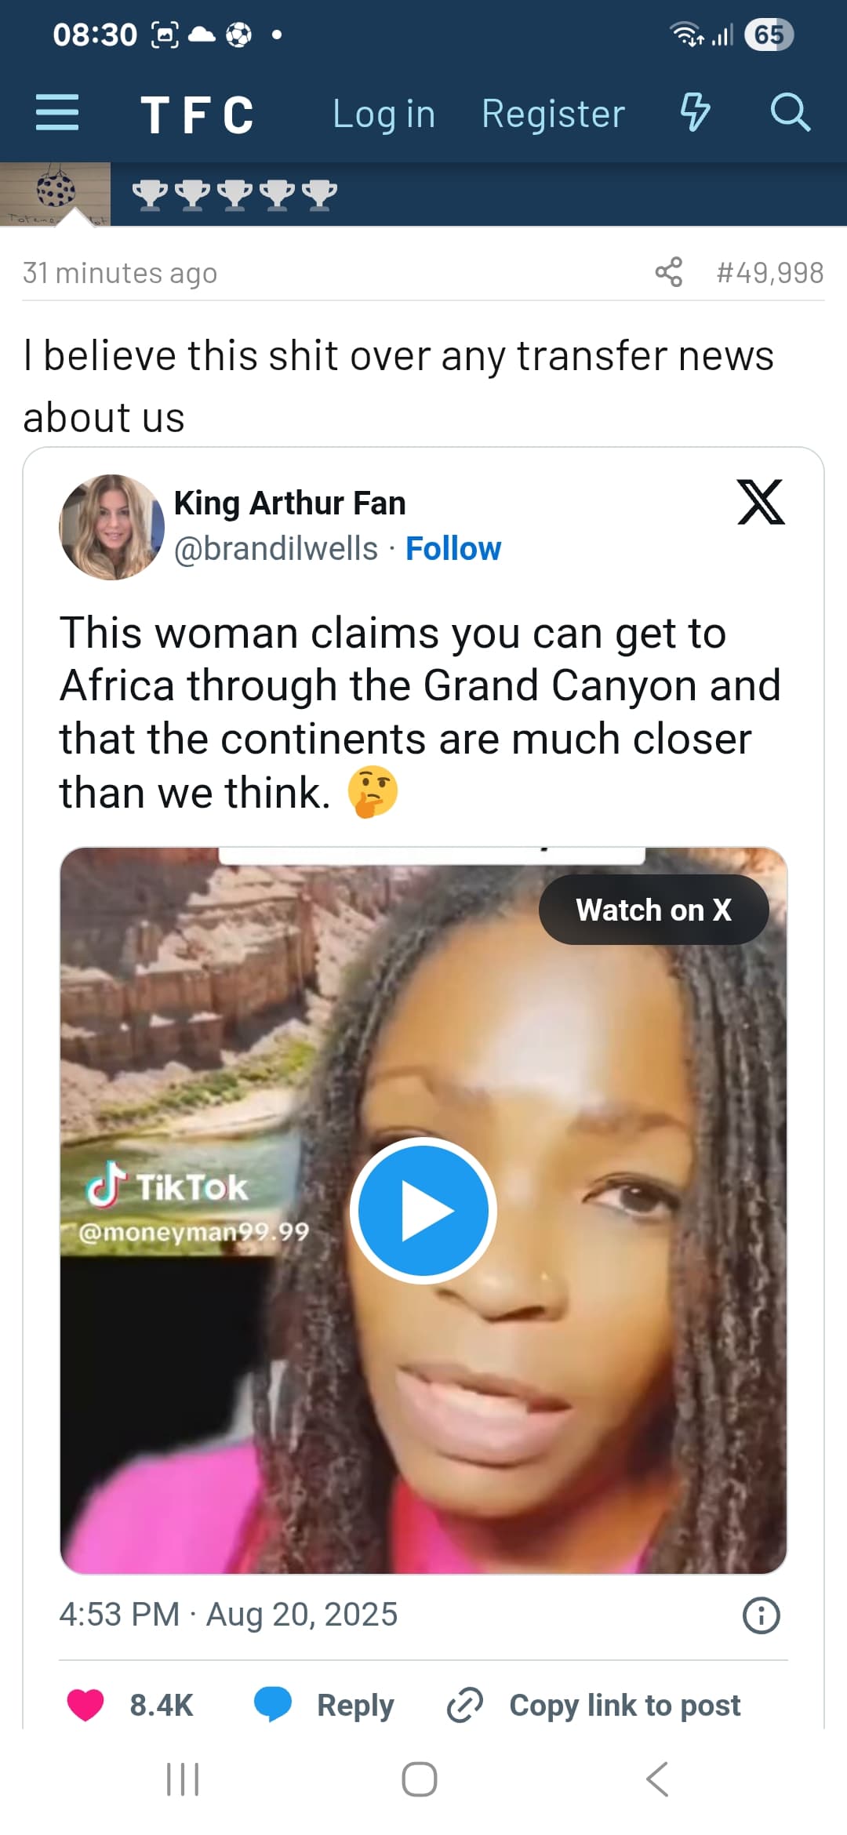Open the hamburger navigation menu

point(57,113)
